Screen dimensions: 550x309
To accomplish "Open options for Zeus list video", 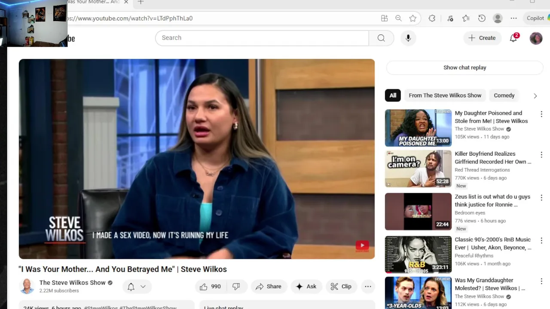I will (x=541, y=197).
